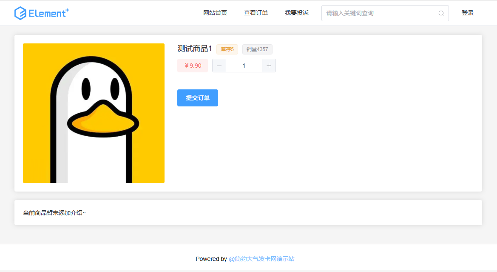The width and height of the screenshot is (497, 272).
Task: Click the 当前商品暂未添加介绍~ description text
Action: pyautogui.click(x=54, y=213)
